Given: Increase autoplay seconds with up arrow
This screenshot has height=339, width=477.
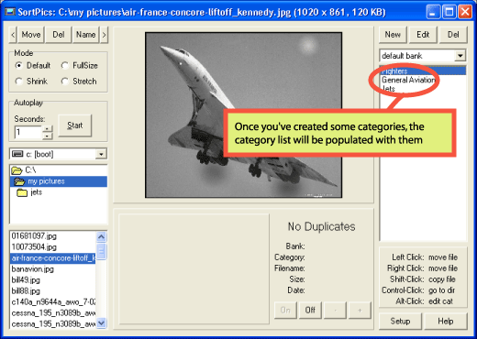Looking at the screenshot, I should click(47, 128).
